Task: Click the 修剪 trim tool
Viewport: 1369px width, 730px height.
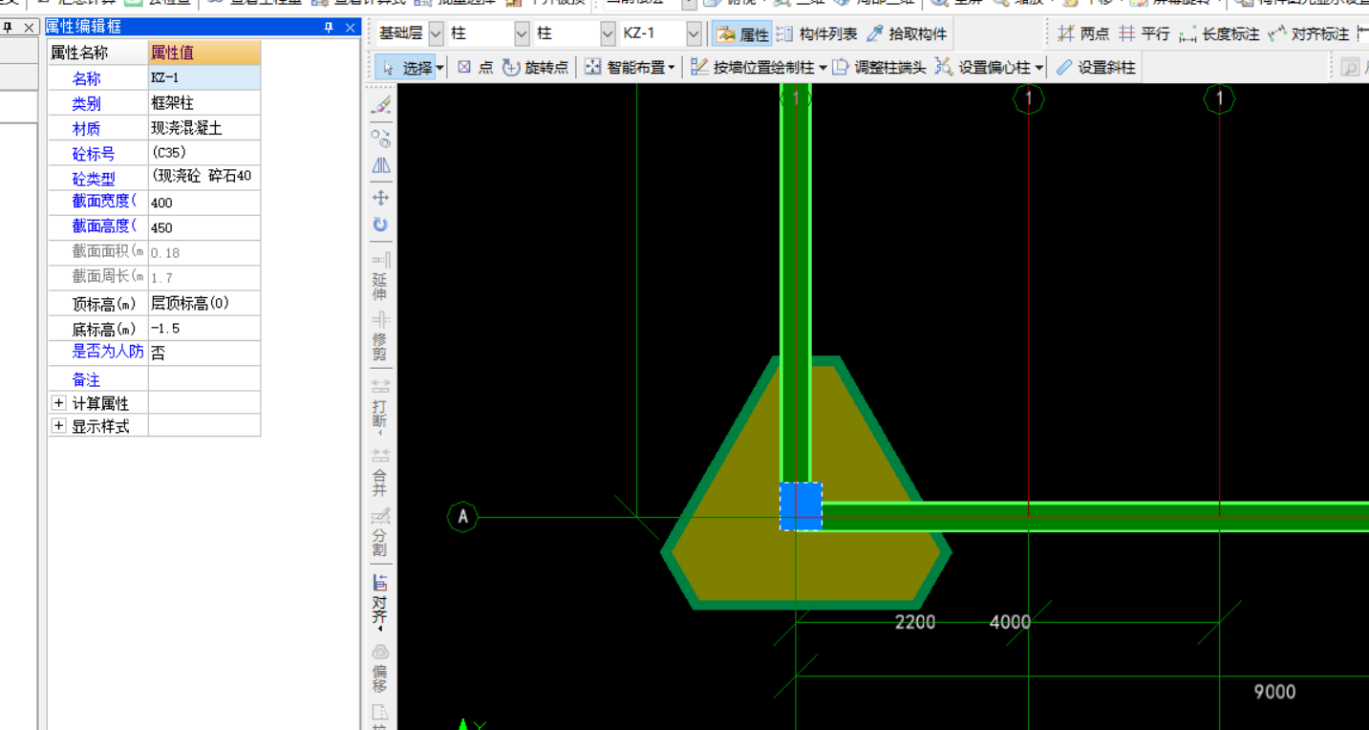Action: point(380,336)
